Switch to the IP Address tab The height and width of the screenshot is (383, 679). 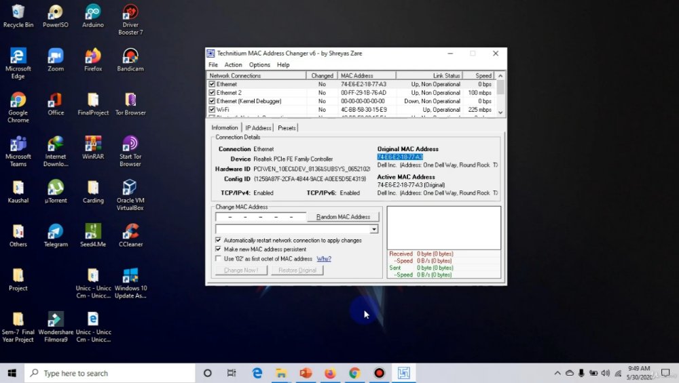258,128
